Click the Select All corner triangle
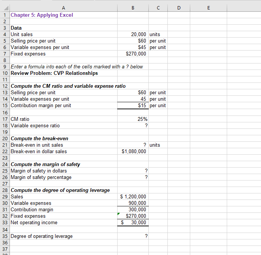Screen dimensions: 261x255 6,8
